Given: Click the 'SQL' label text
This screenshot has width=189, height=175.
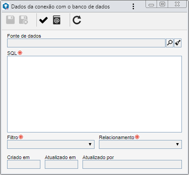Looking at the screenshot, I should click(x=12, y=53).
